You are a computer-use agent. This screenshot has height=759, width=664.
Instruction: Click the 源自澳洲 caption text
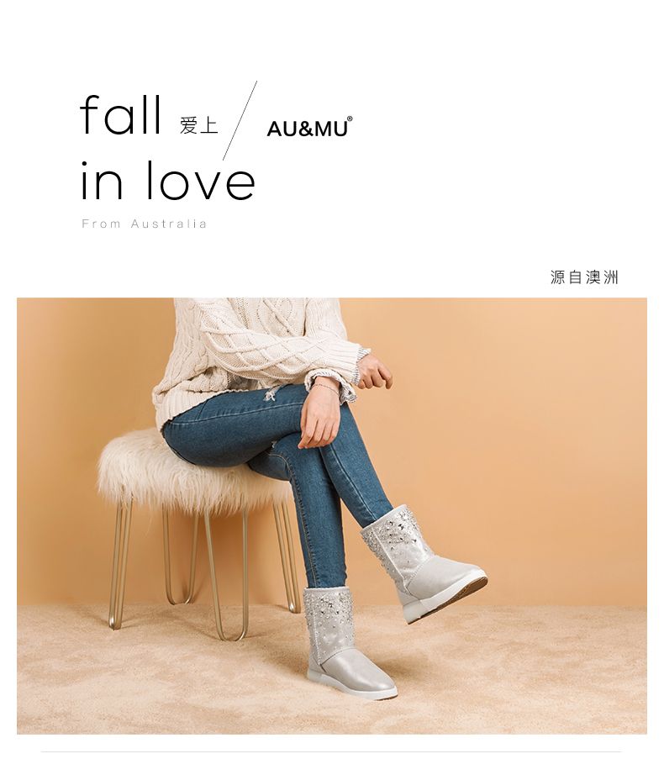[584, 277]
